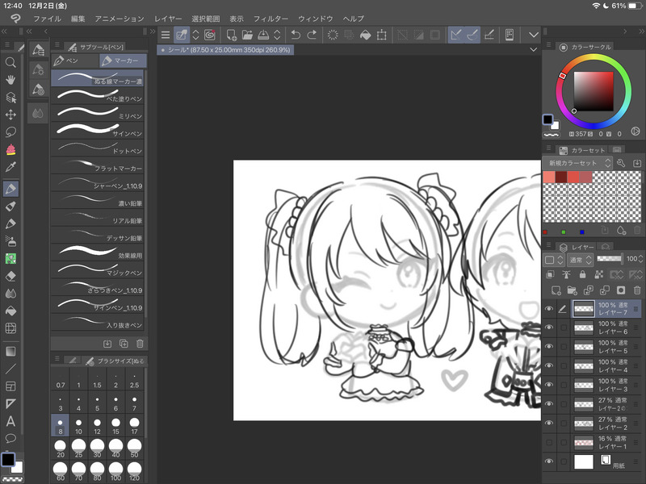
Task: Expand the command bar chevron at right end
Action: click(x=534, y=35)
